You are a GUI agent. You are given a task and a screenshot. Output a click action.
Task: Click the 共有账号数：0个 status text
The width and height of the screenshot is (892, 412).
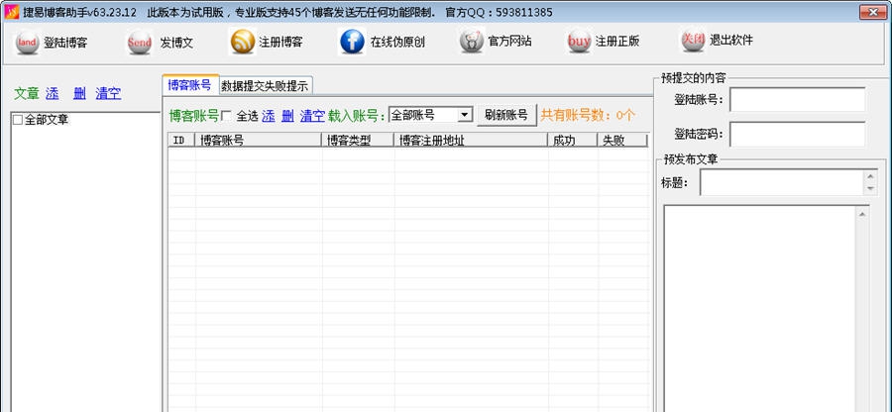(588, 115)
